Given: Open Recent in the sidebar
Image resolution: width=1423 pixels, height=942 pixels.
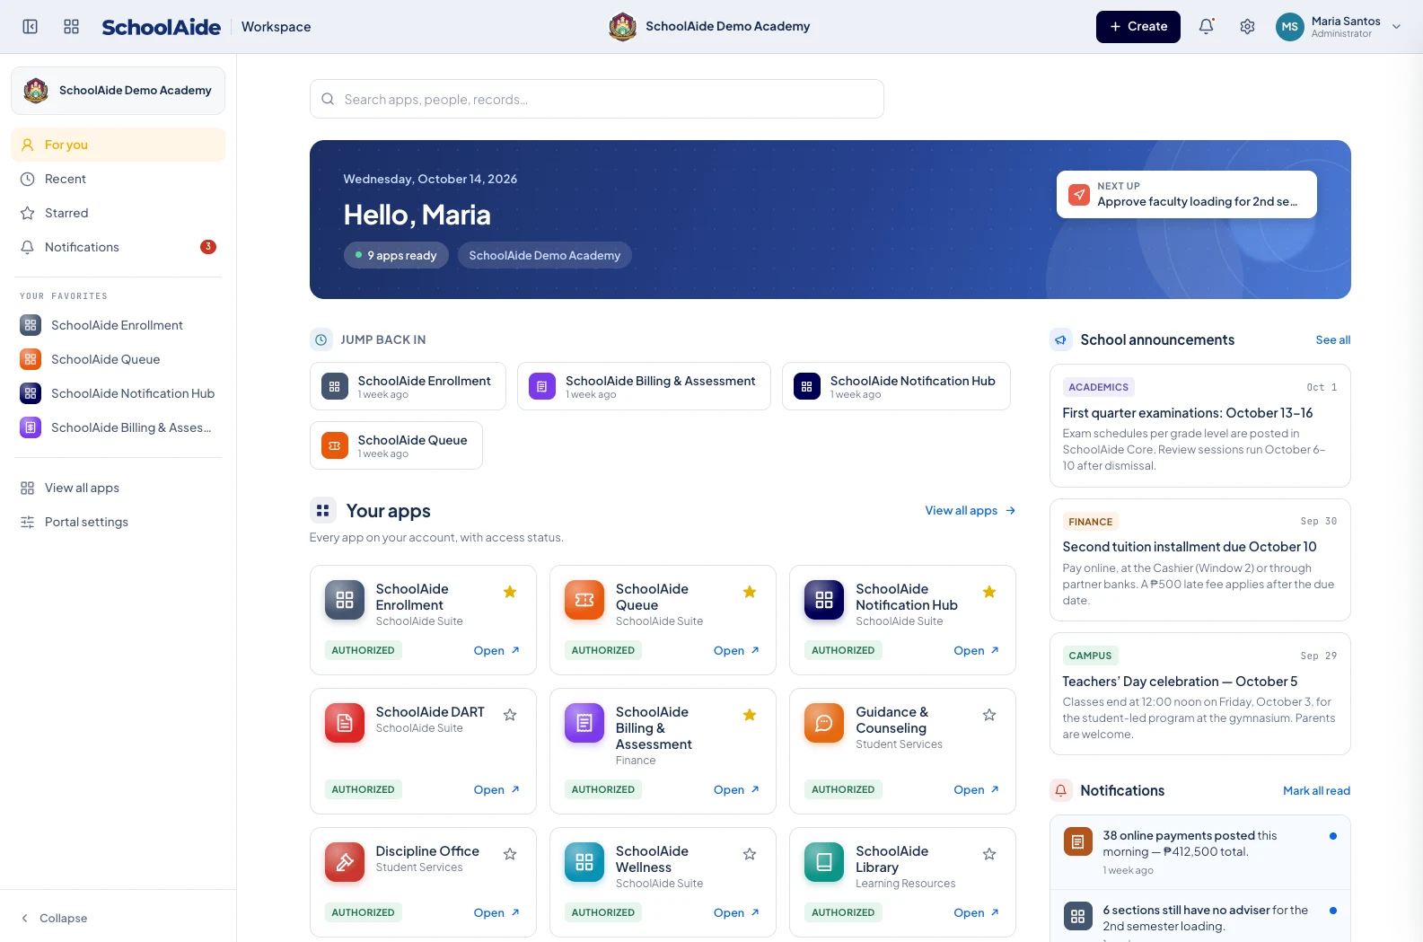Looking at the screenshot, I should 118,179.
